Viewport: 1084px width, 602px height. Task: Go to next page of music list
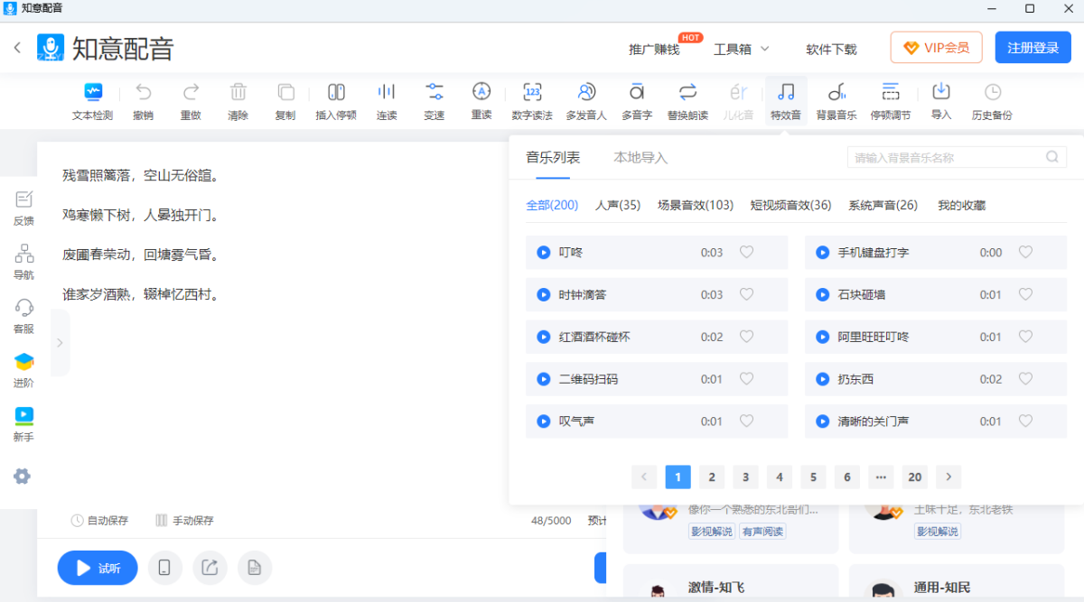(948, 477)
